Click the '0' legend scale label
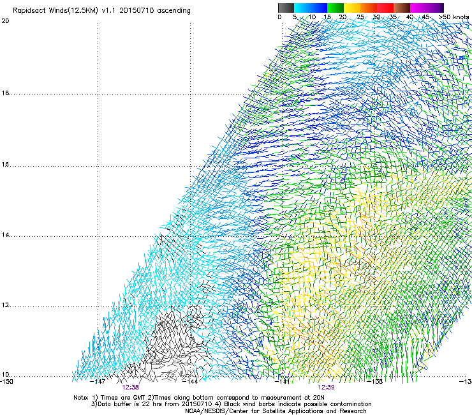The width and height of the screenshot is (472, 415). tap(279, 17)
